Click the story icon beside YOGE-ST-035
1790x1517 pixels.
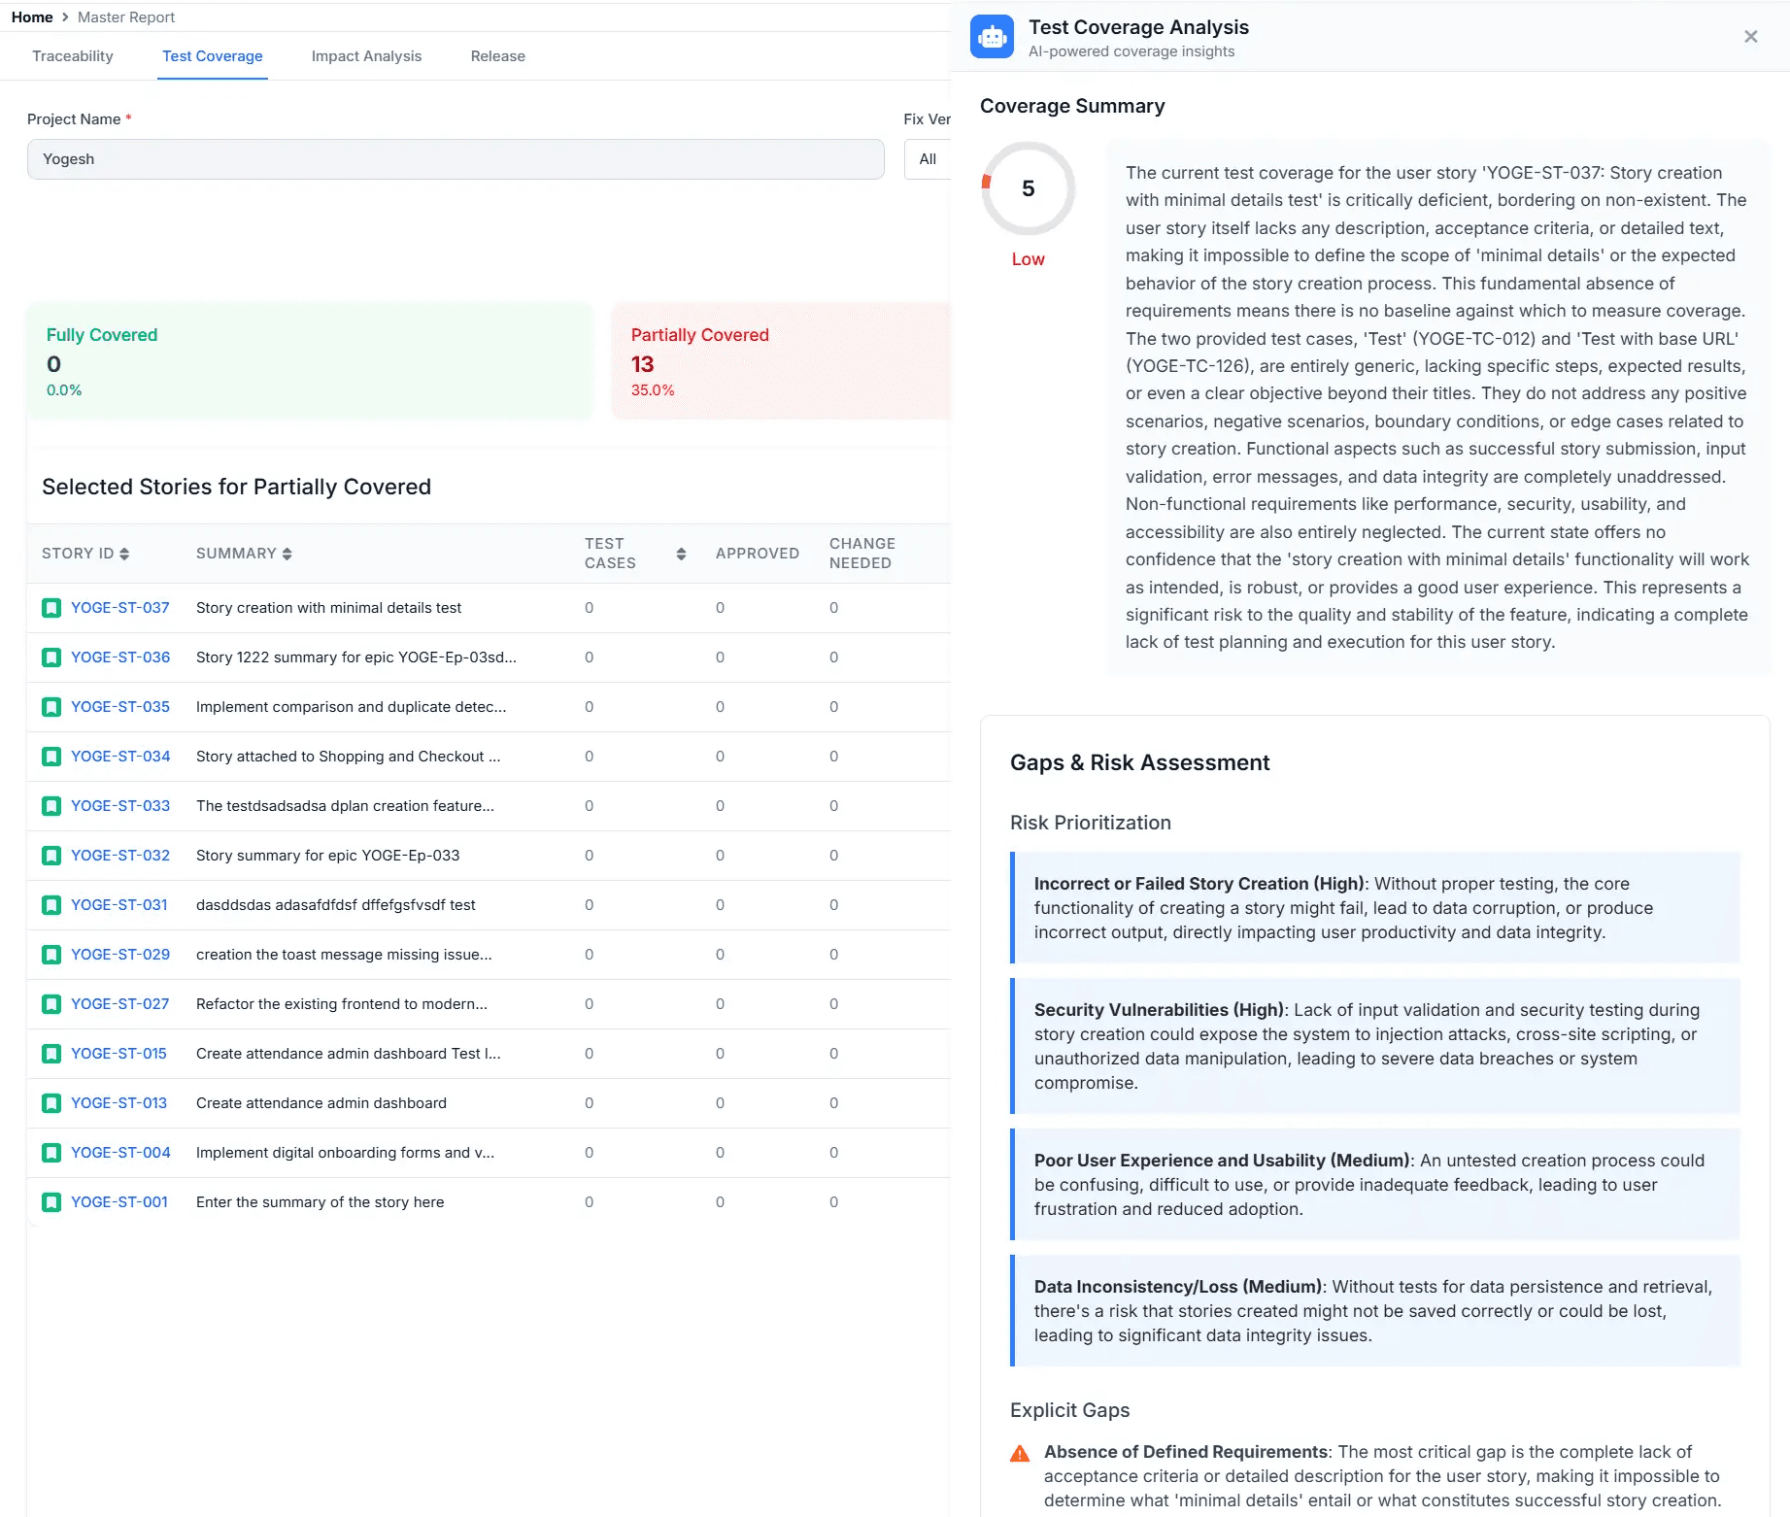coord(51,707)
